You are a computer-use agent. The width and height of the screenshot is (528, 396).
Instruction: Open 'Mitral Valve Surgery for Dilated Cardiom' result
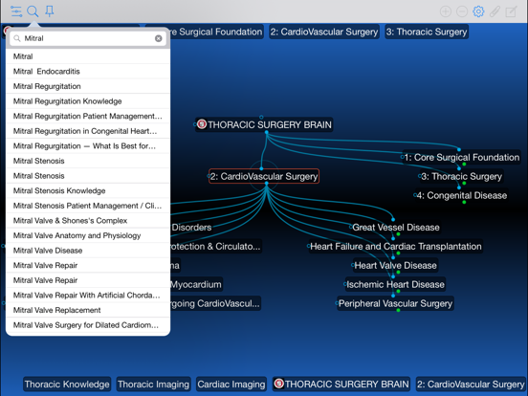click(x=88, y=325)
